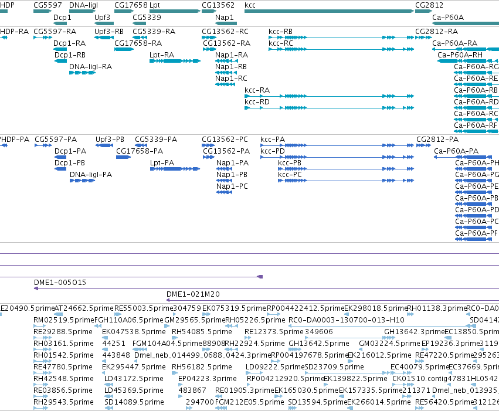Open protein kcc-PC
The height and width of the screenshot is (411, 499).
(x=290, y=175)
